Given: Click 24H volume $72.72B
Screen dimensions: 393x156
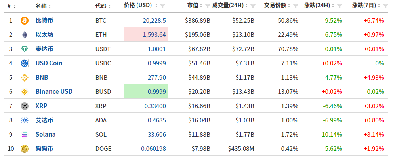Looking at the screenshot, I should 243,49.
